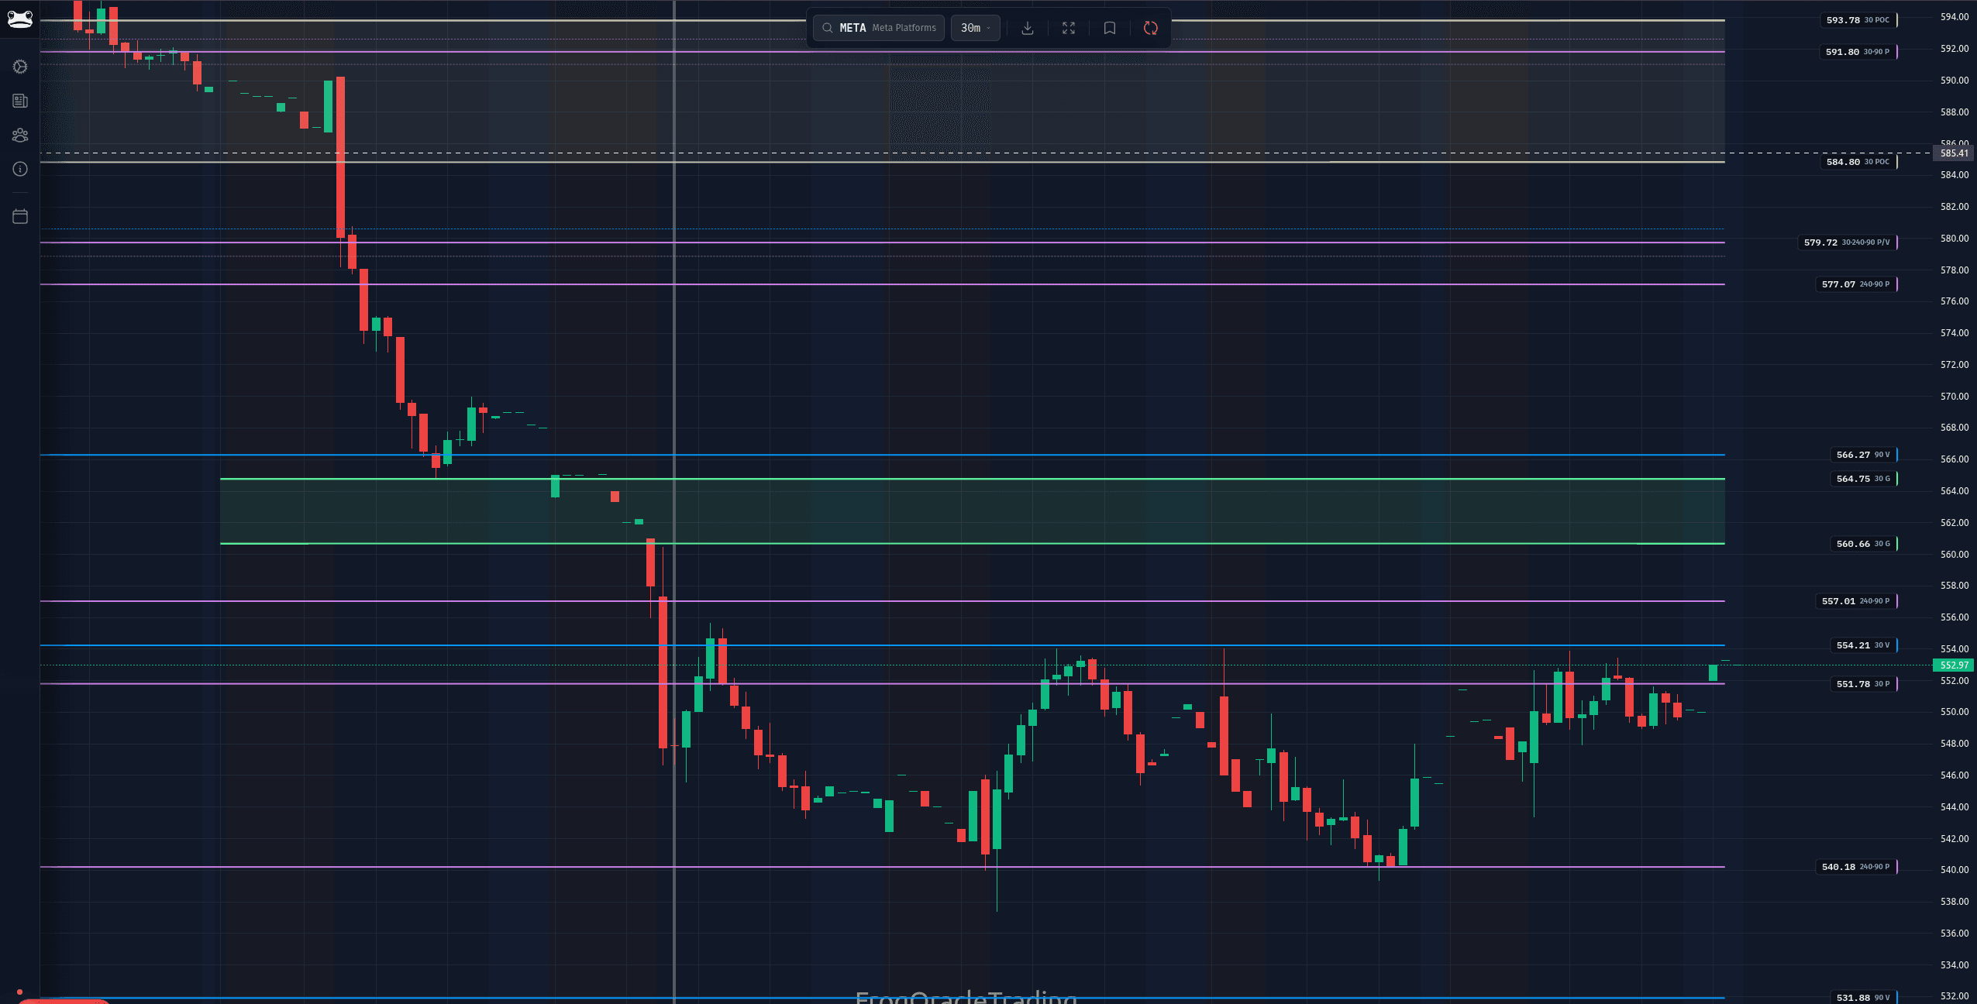Select the 577.07 240-90 P level label
This screenshot has height=1004, width=1977.
click(x=1856, y=284)
